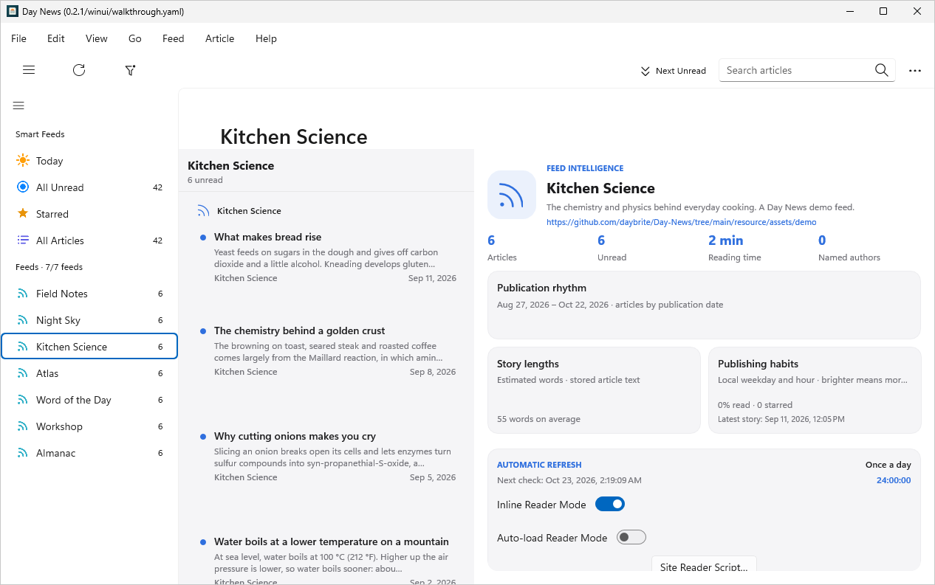Viewport: 935px width, 585px height.
Task: Select the Field Notes feed
Action: [89, 294]
